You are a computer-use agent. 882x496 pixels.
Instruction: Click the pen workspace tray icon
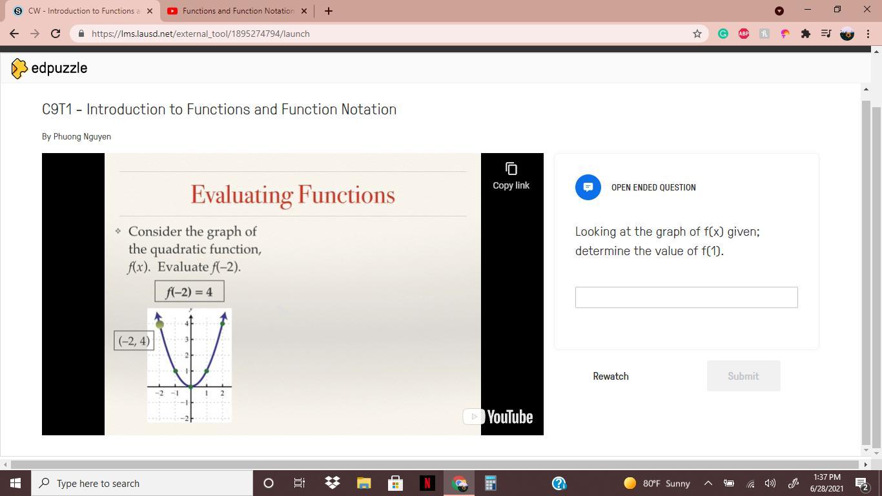[794, 483]
